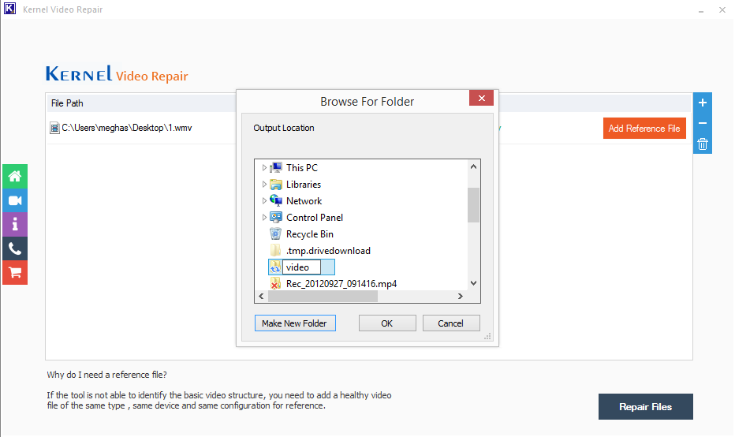Click the video folder name edit field

pos(302,267)
